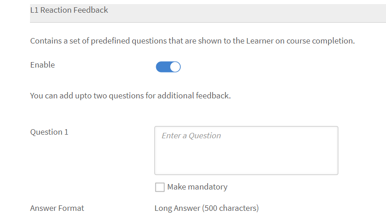Click the 'add upto two questions' note
Image resolution: width=386 pixels, height=214 pixels.
pyautogui.click(x=130, y=96)
